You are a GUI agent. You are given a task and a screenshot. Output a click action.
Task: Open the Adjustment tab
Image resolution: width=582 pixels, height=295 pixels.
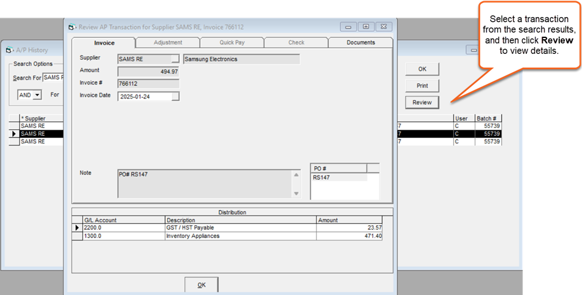click(x=168, y=43)
